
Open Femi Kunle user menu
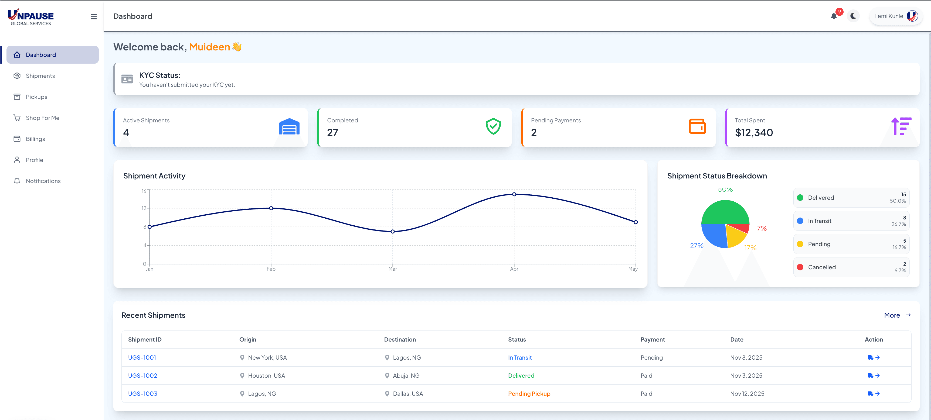[x=896, y=16]
